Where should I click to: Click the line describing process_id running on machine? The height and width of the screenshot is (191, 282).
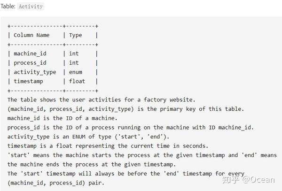pyautogui.click(x=130, y=128)
